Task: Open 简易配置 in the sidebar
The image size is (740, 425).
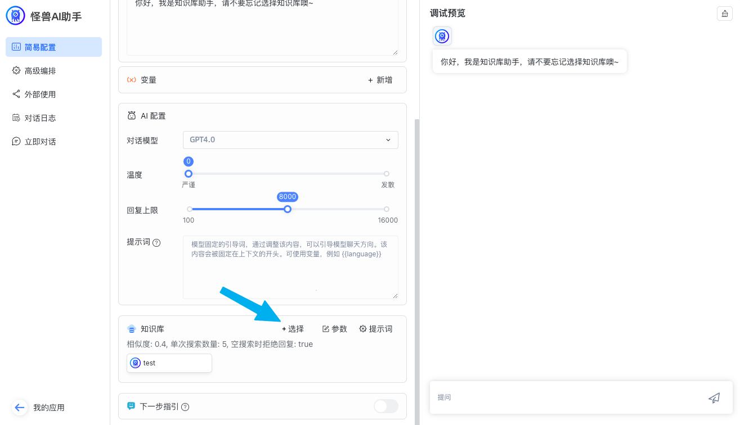Action: coord(53,47)
